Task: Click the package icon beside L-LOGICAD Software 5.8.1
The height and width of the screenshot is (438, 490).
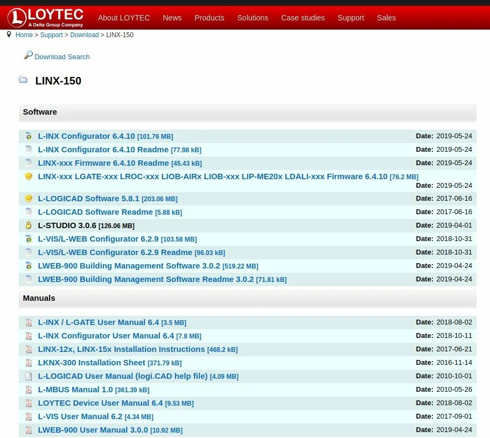Action: (29, 199)
